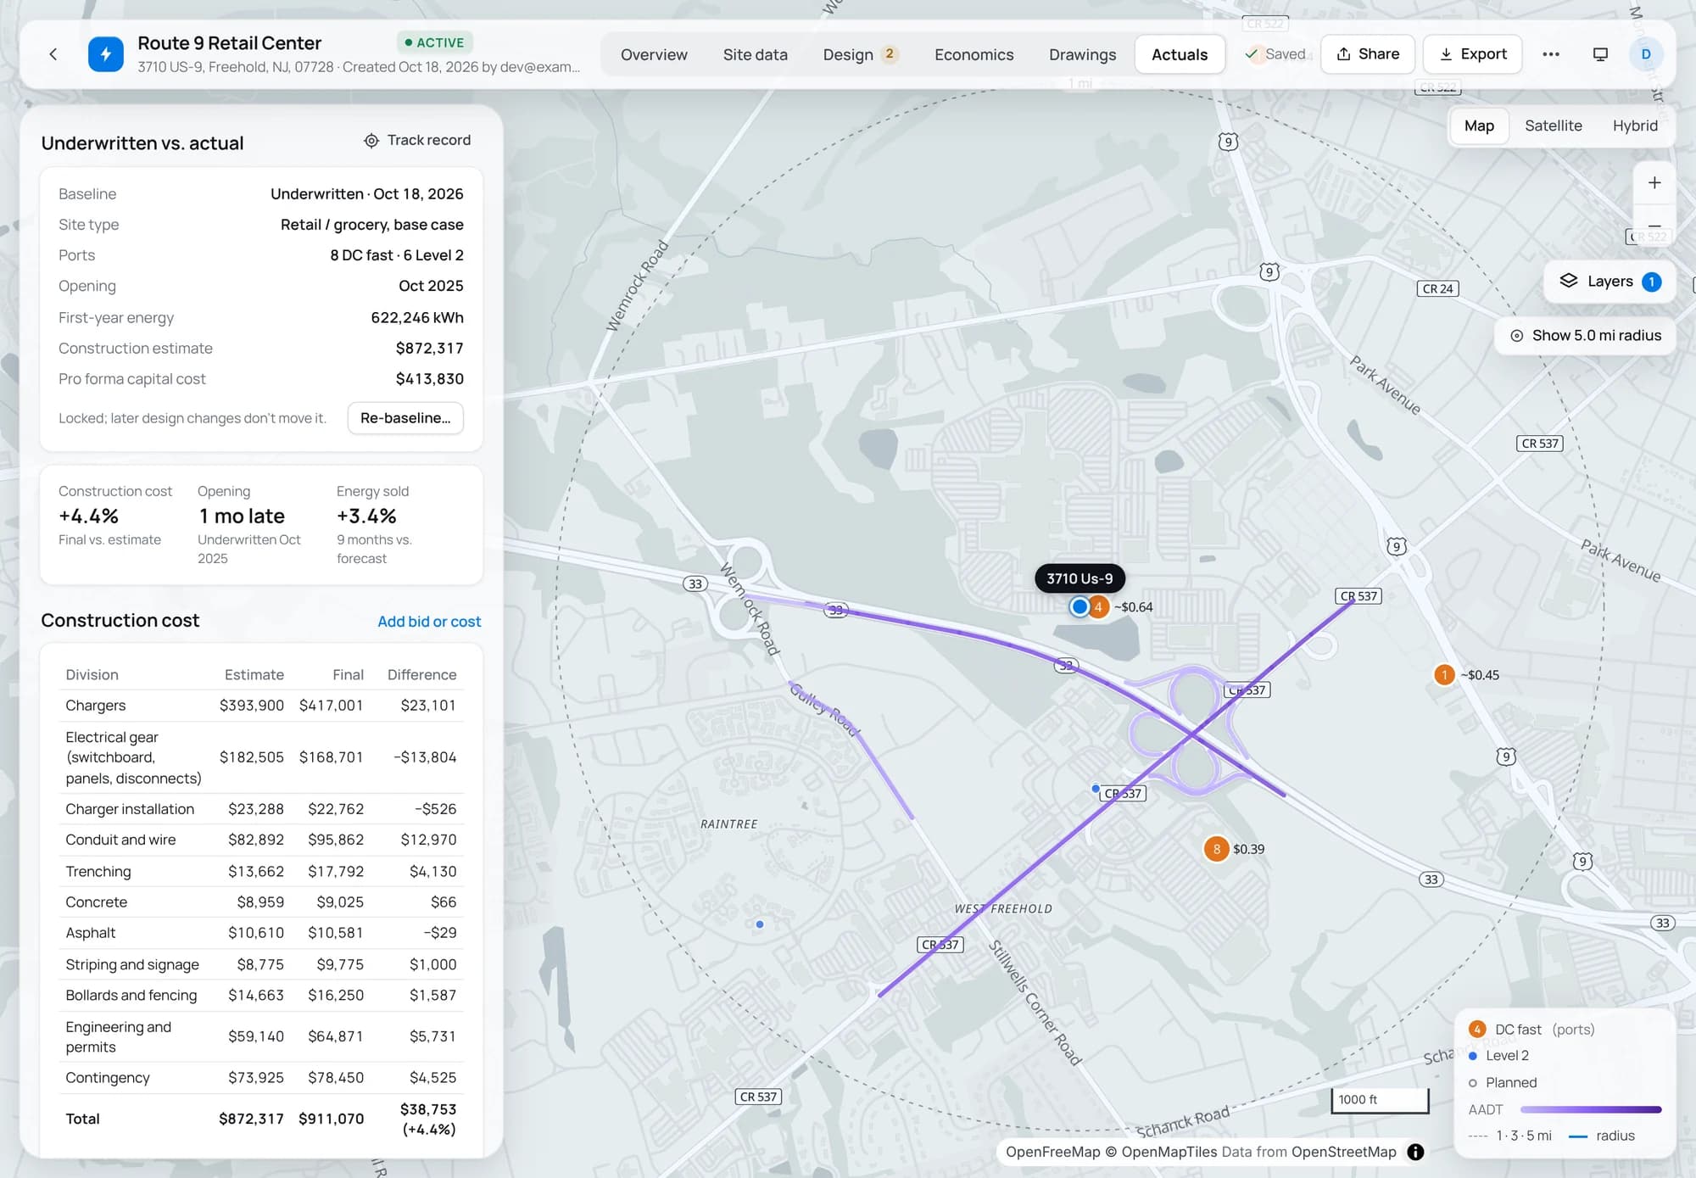The width and height of the screenshot is (1696, 1178).
Task: Zoom out the map with minus
Action: coord(1654,225)
